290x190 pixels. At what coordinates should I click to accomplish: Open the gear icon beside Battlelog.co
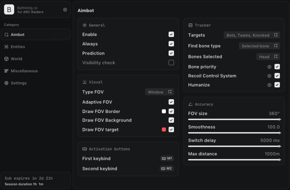[65, 10]
